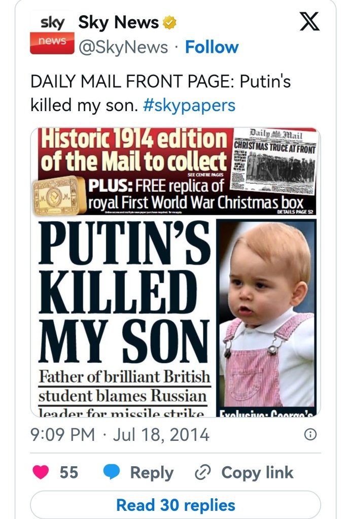This screenshot has height=519, width=350.
Task: Click the Reply text label
Action: click(x=152, y=472)
